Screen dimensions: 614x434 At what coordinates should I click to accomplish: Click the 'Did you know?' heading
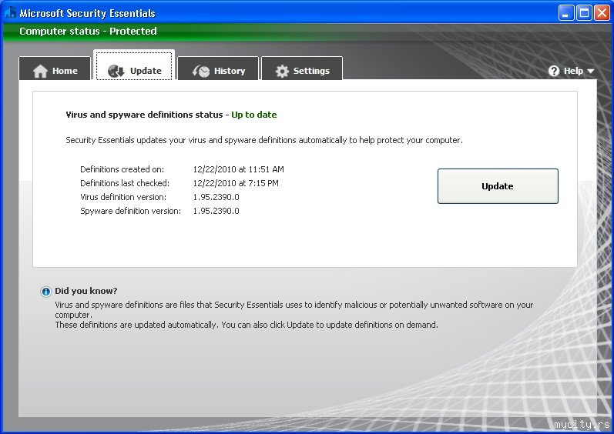86,291
